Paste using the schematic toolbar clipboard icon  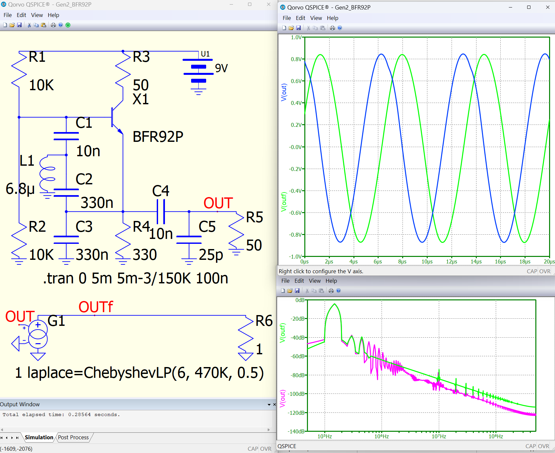tap(44, 25)
